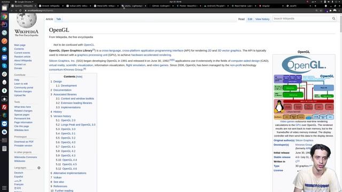The image size is (342, 192).
Task: Close the OpenGL - Wikipedia tab
Action: click(x=35, y=6)
